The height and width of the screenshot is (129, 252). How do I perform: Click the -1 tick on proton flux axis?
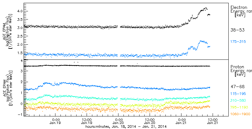20,115
